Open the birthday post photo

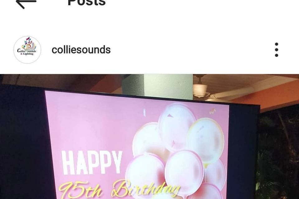coord(149,137)
